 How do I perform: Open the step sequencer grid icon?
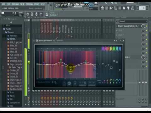pyautogui.click(x=107, y=8)
